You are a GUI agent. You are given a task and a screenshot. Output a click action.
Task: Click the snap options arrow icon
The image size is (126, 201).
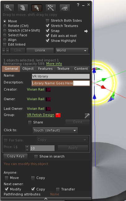pos(86,31)
